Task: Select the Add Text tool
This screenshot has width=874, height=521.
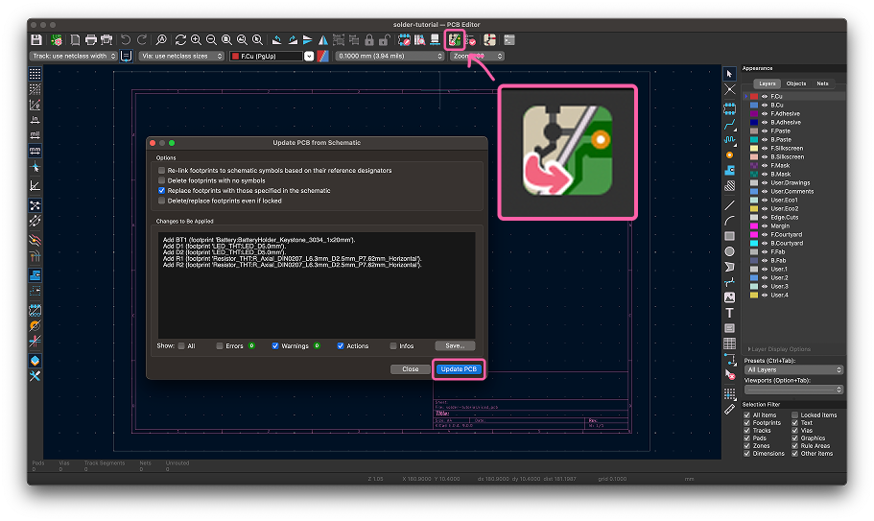Action: click(x=730, y=313)
